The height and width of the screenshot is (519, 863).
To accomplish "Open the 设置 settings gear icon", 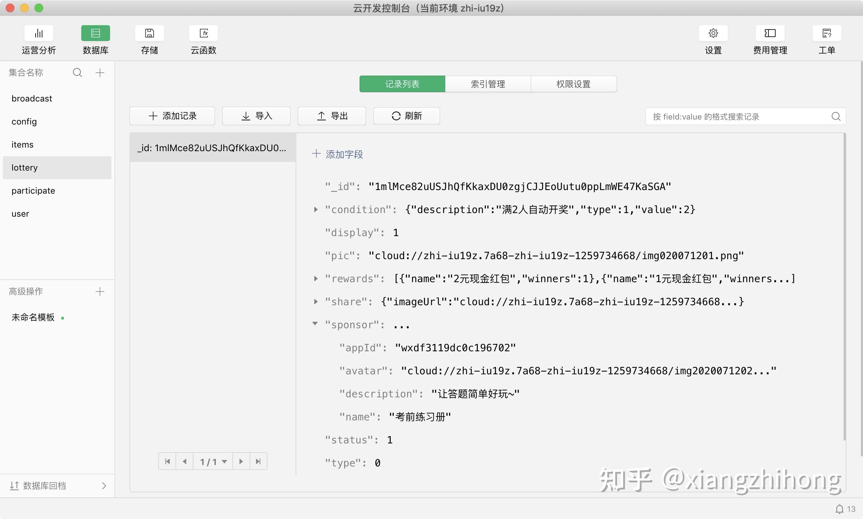I will (x=713, y=33).
